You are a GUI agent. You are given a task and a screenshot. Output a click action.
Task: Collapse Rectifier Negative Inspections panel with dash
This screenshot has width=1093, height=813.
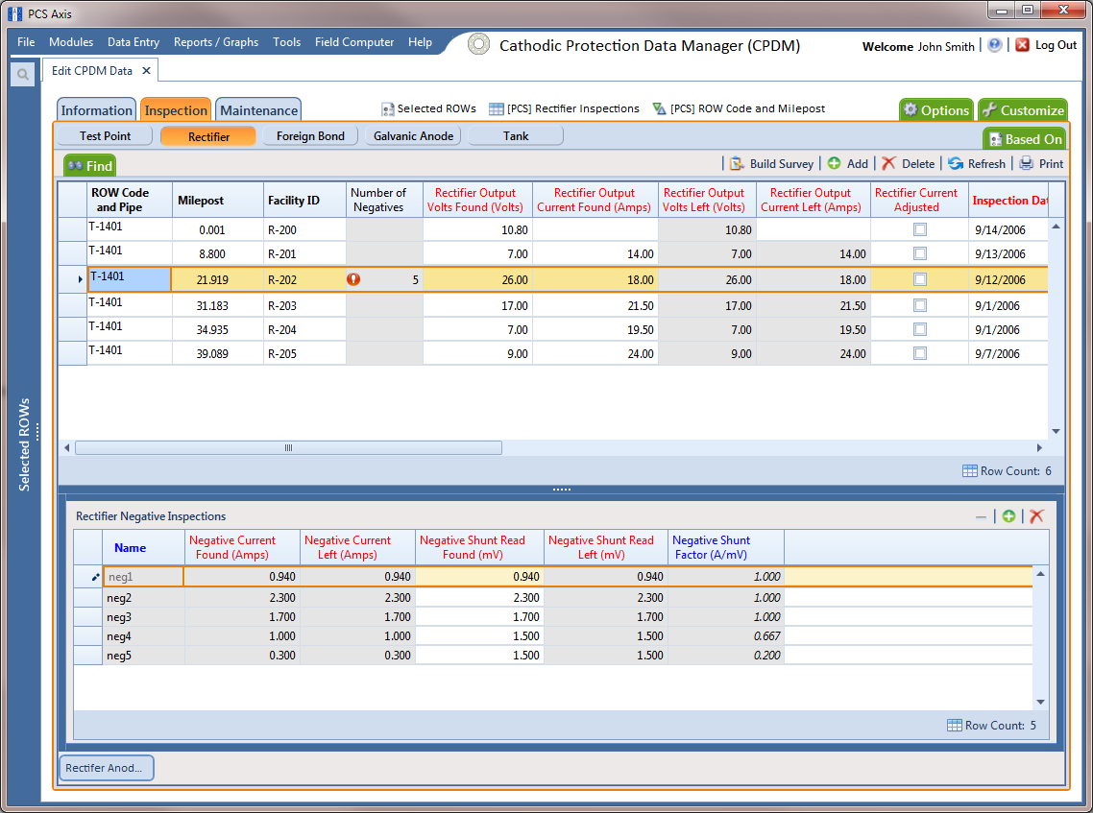click(981, 517)
